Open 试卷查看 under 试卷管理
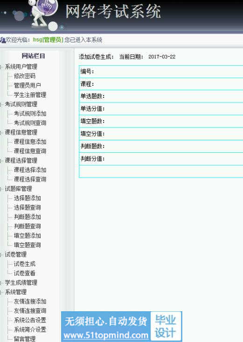The image size is (243, 342). click(x=24, y=273)
